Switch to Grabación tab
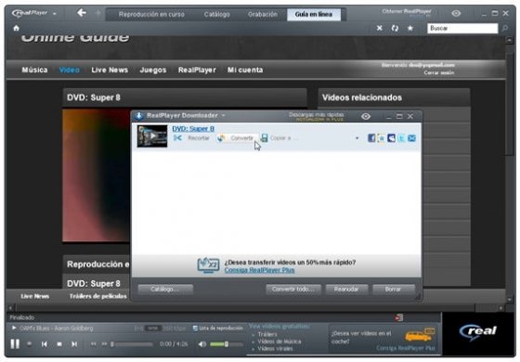The width and height of the screenshot is (520, 362). click(x=263, y=14)
